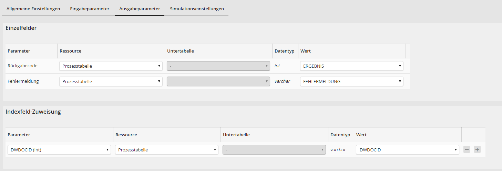Add a new index field row with plus icon
The image size is (502, 171).
pos(477,150)
